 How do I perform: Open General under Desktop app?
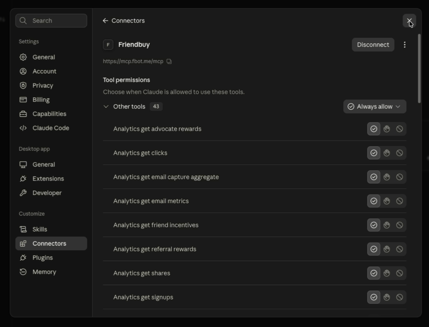51,164
